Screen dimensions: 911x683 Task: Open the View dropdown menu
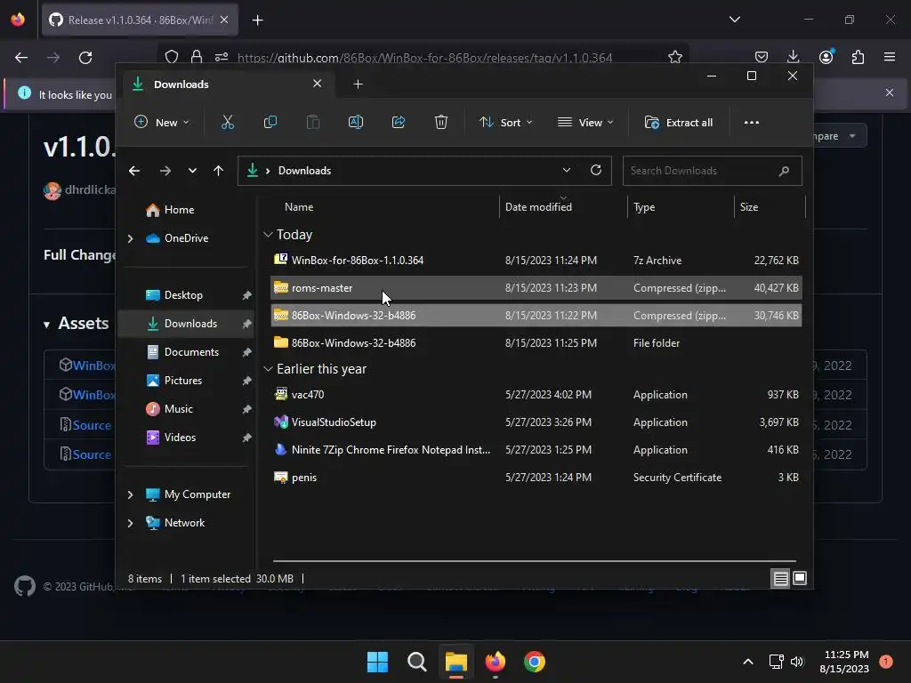[x=585, y=123]
